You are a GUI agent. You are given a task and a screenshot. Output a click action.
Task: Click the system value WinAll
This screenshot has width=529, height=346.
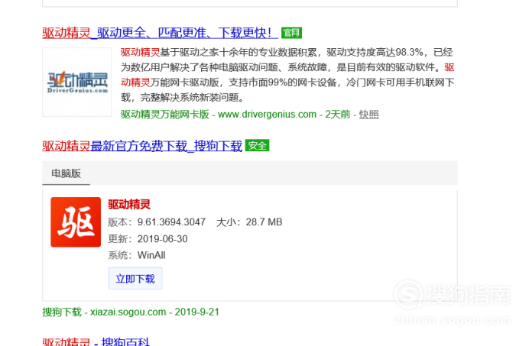pyautogui.click(x=151, y=255)
